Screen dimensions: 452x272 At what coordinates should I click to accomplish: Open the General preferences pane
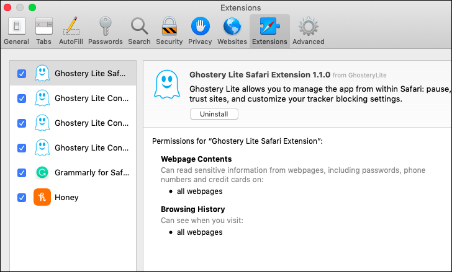click(16, 31)
